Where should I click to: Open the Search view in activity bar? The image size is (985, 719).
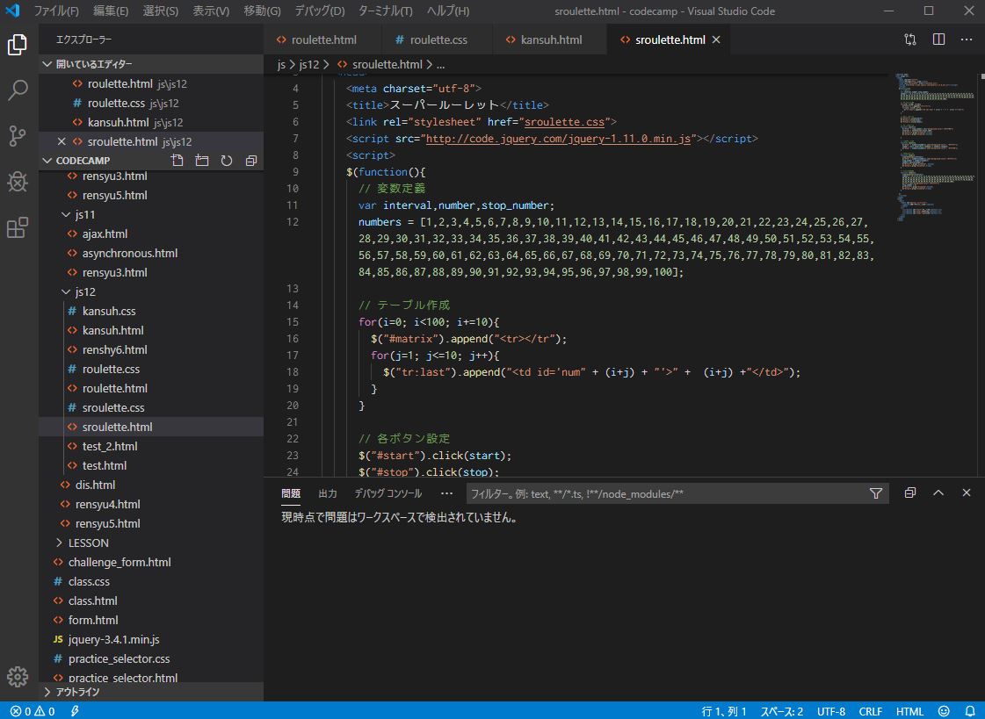click(18, 90)
